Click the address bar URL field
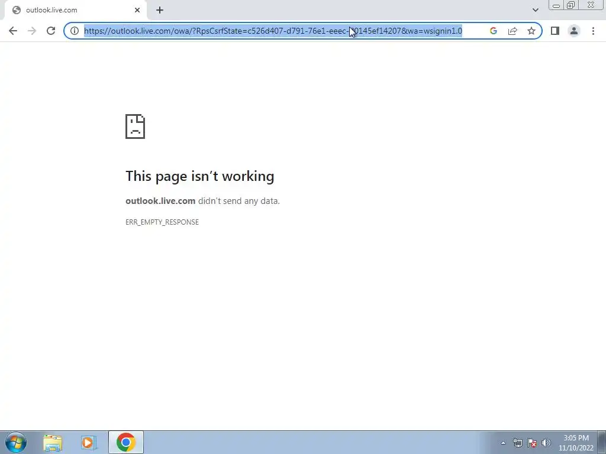606x454 pixels. (273, 31)
